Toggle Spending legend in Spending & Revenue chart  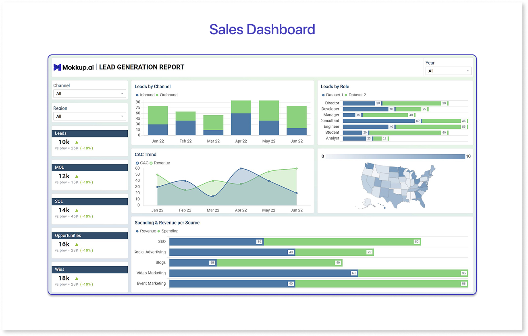click(168, 231)
